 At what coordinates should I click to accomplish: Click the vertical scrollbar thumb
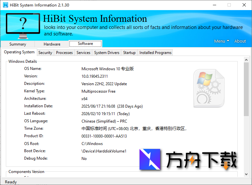[246, 89]
